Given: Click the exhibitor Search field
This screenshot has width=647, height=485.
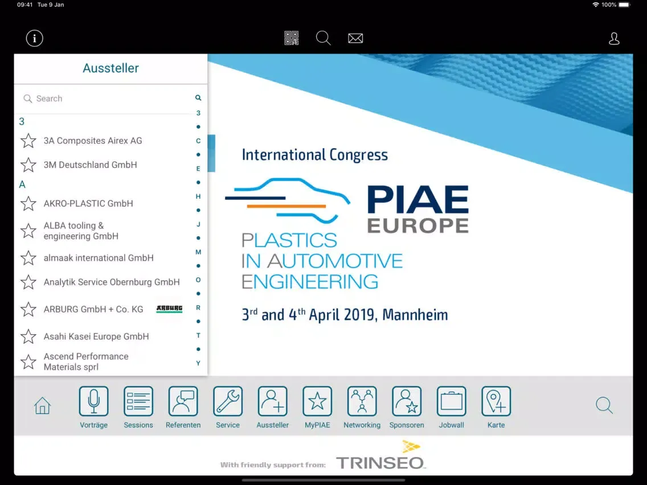Looking at the screenshot, I should pyautogui.click(x=103, y=98).
